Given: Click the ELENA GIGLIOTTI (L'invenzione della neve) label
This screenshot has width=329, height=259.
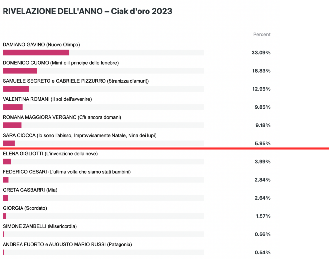Looking at the screenshot, I should coord(50,154).
